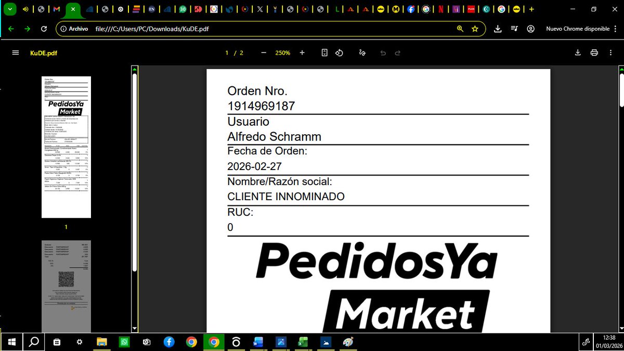Open zoom magnifier in address bar
The image size is (624, 351).
pos(460,29)
